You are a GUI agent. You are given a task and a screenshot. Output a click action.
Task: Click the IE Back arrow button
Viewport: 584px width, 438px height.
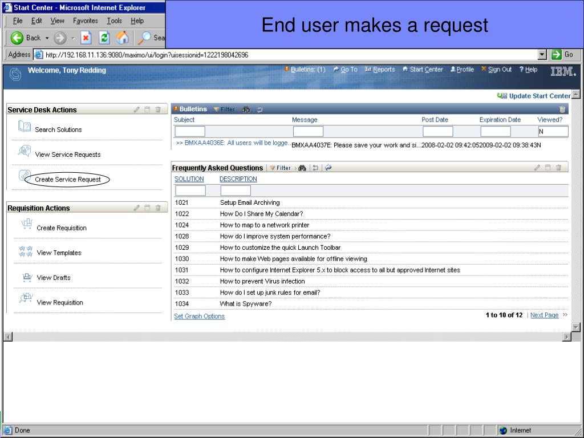(17, 38)
